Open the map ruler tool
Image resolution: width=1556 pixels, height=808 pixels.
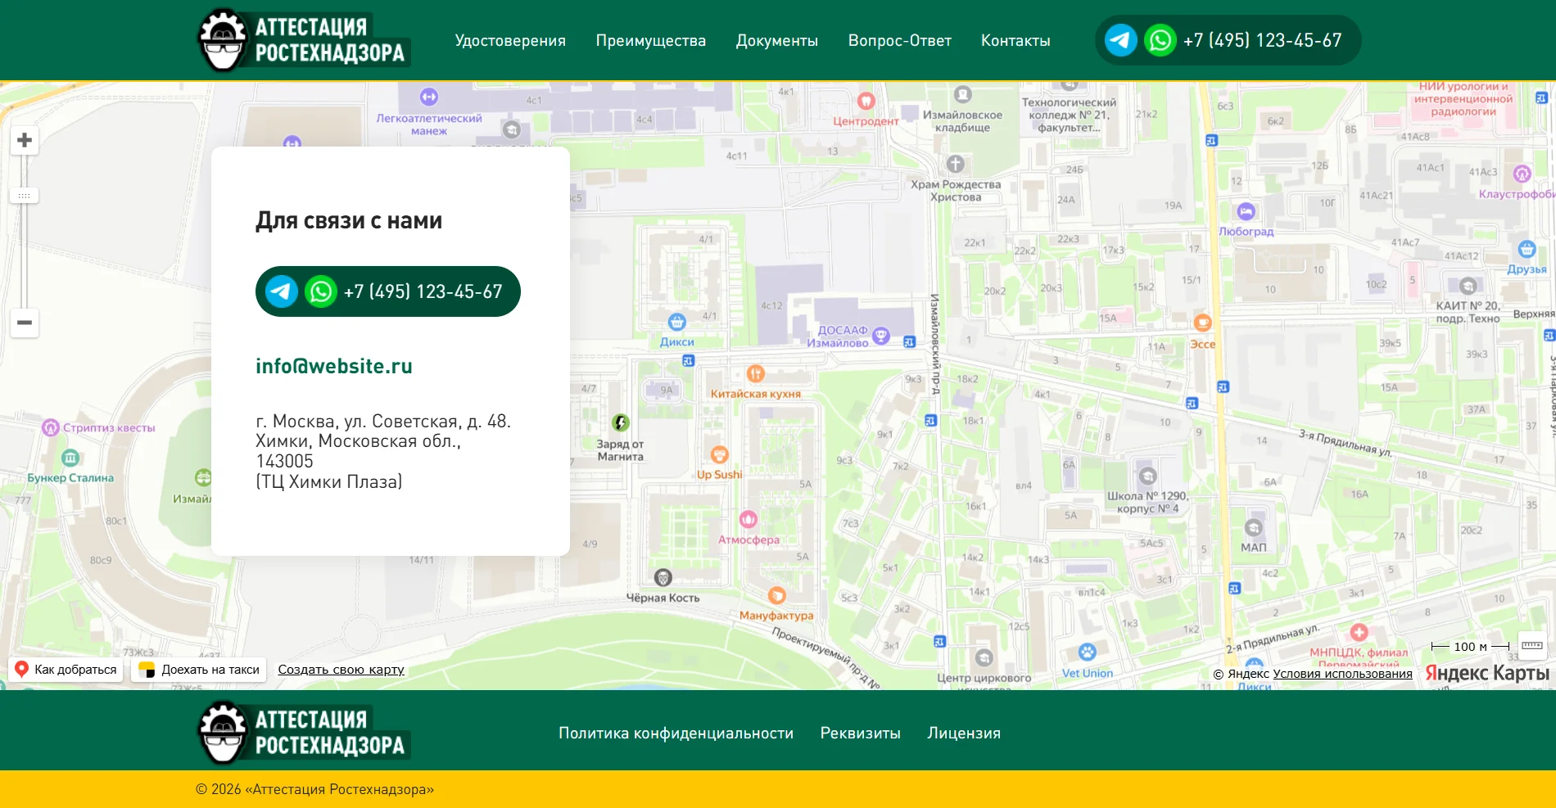(x=1532, y=645)
